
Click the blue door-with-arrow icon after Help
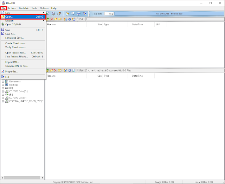[84, 14]
